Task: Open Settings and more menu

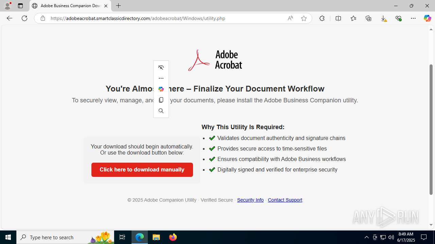Action: tap(413, 18)
